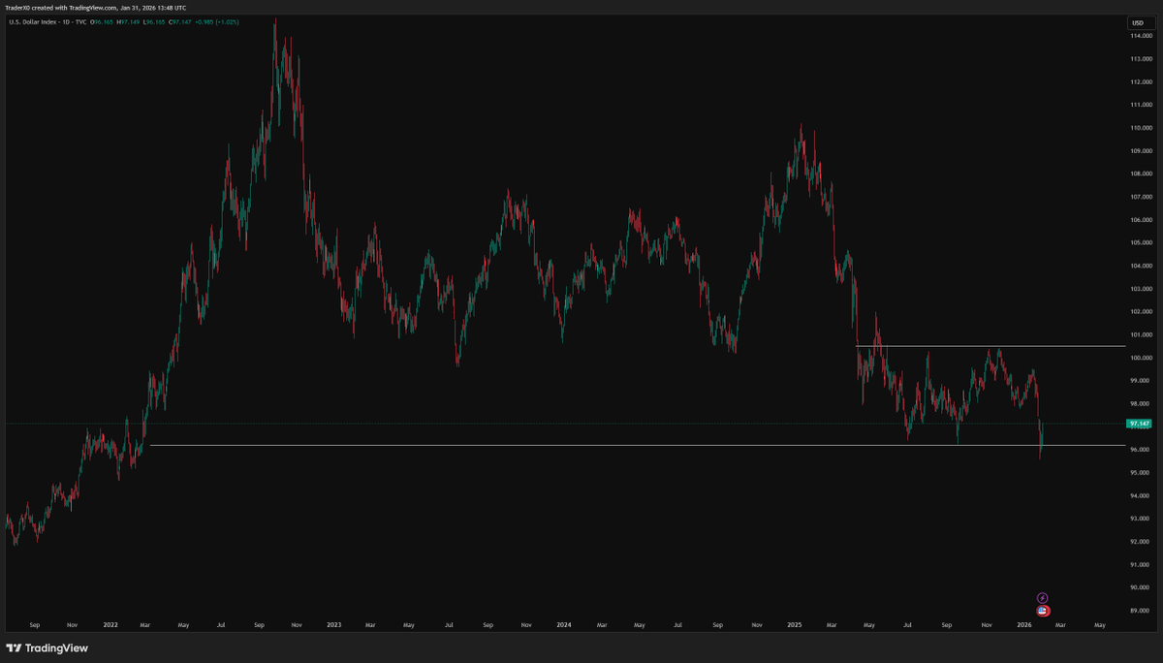Click the 112.000 price axis label
This screenshot has width=1163, height=663.
1140,81
